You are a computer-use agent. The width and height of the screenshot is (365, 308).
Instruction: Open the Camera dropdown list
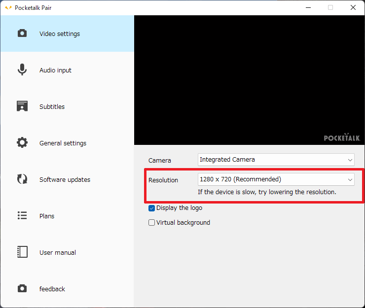[276, 160]
